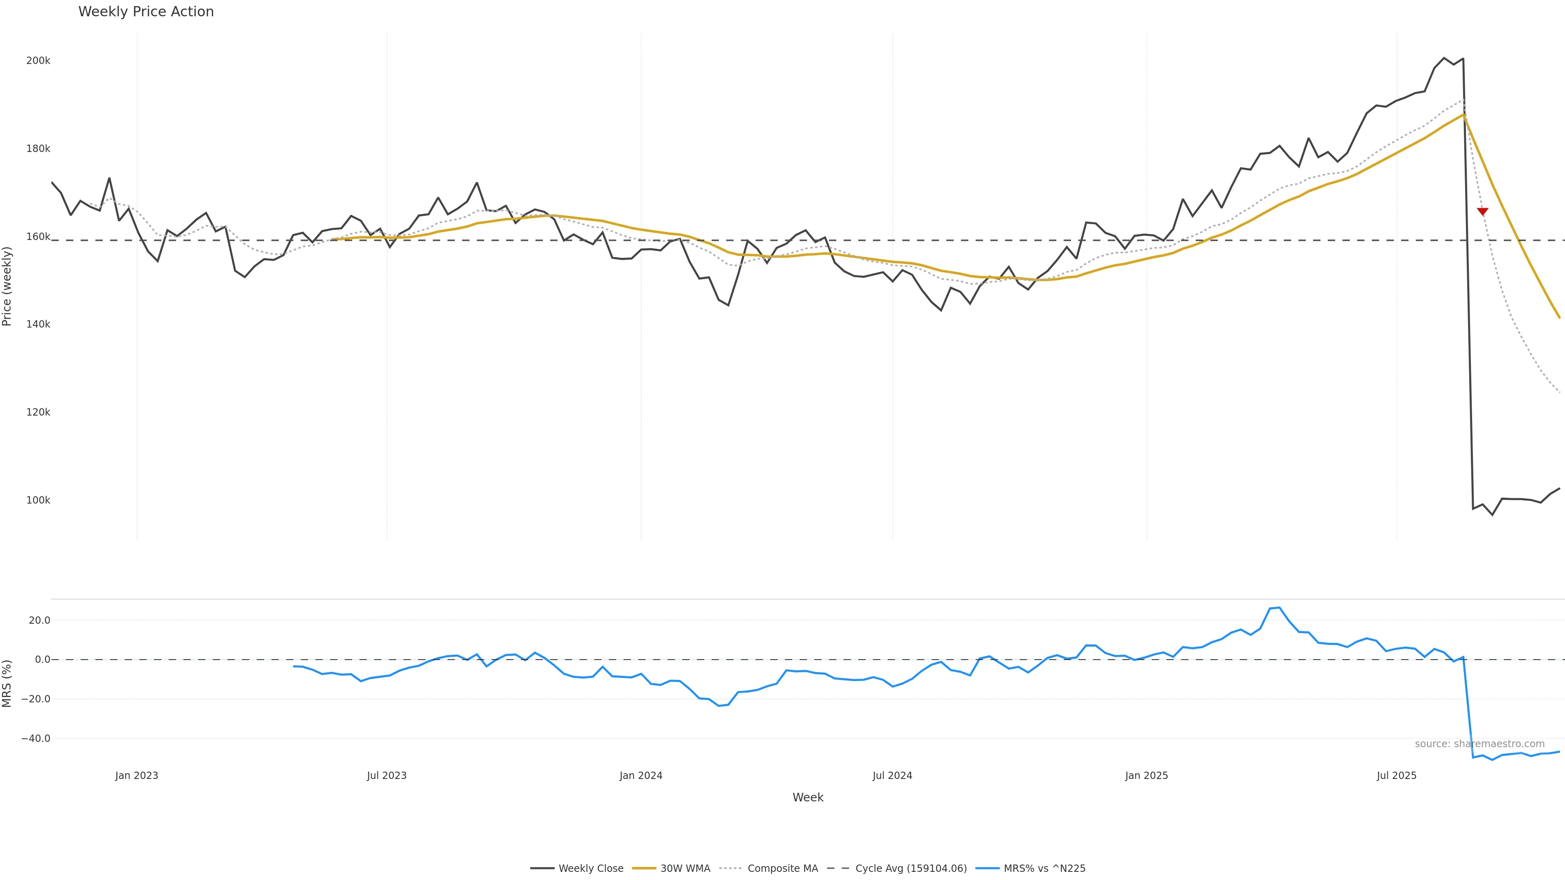The image size is (1565, 880).
Task: Click the dark Weekly Close legend line swatch
Action: tap(542, 869)
